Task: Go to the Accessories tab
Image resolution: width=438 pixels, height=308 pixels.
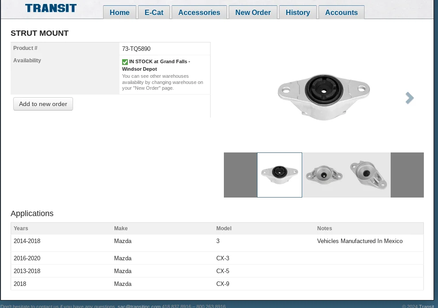Action: (199, 12)
